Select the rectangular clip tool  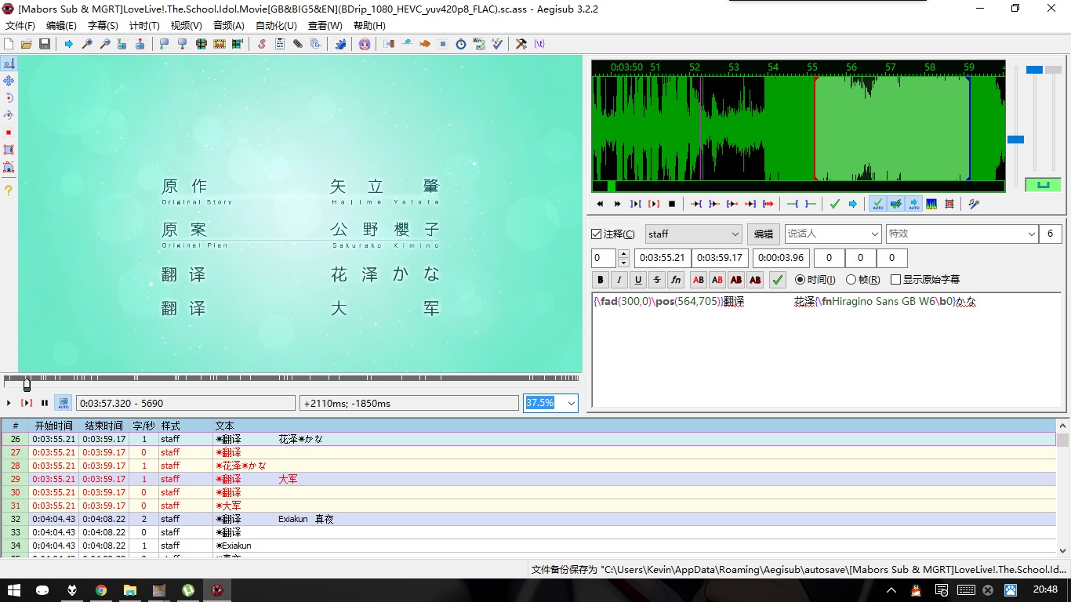click(9, 150)
